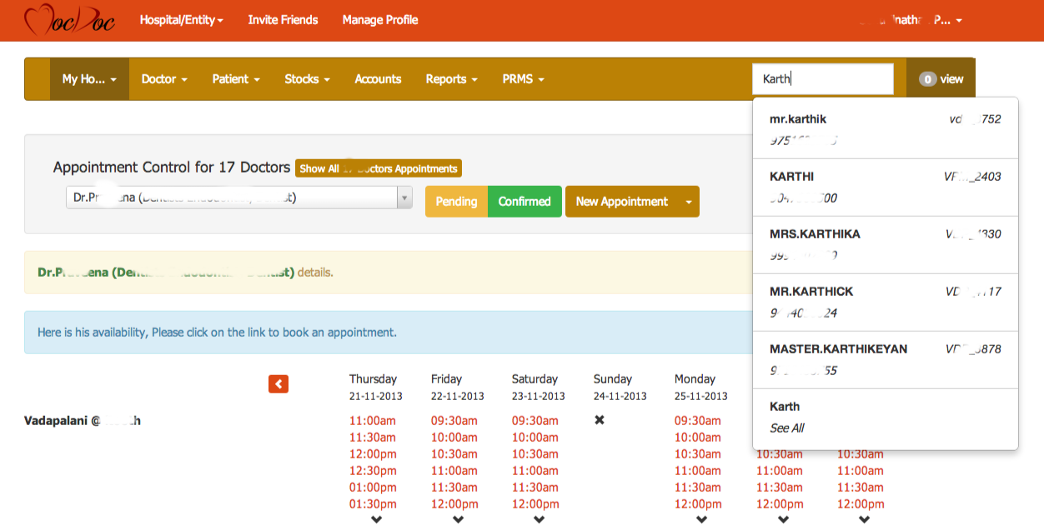Open Doctor menu

(x=164, y=79)
